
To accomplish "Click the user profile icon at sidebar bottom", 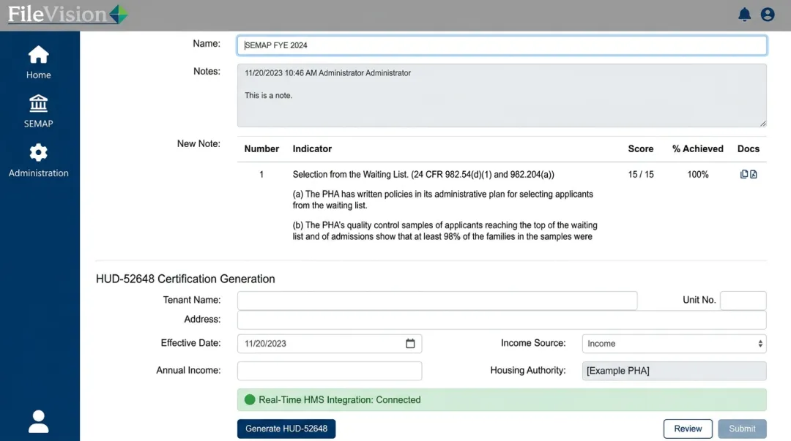I will click(x=38, y=421).
